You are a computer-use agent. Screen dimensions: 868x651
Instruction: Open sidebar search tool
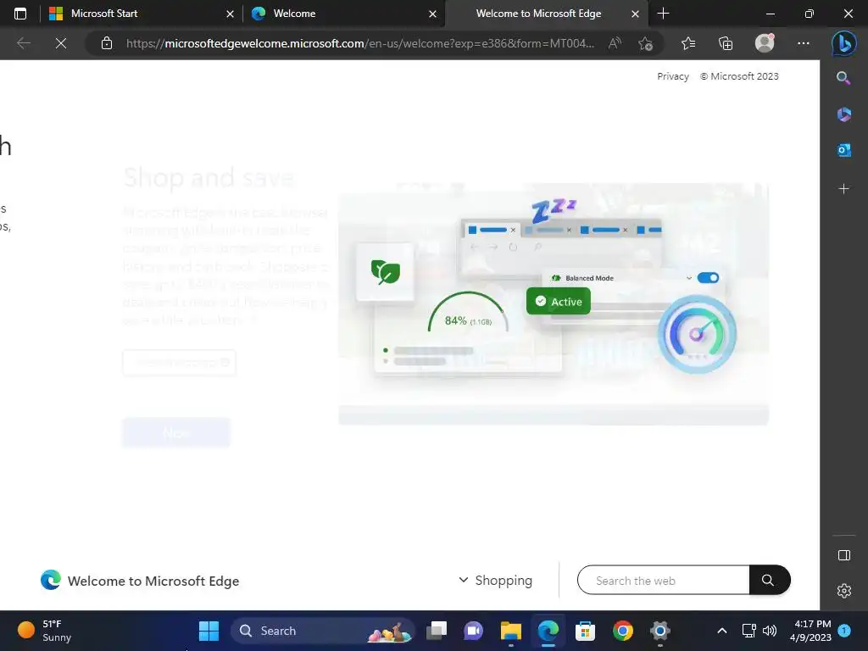(843, 78)
